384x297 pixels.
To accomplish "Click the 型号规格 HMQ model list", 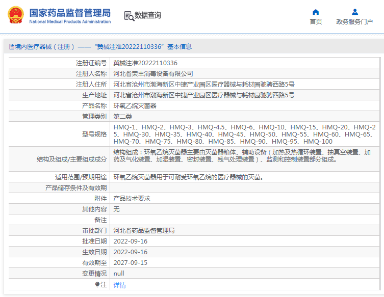I will click(244, 134).
